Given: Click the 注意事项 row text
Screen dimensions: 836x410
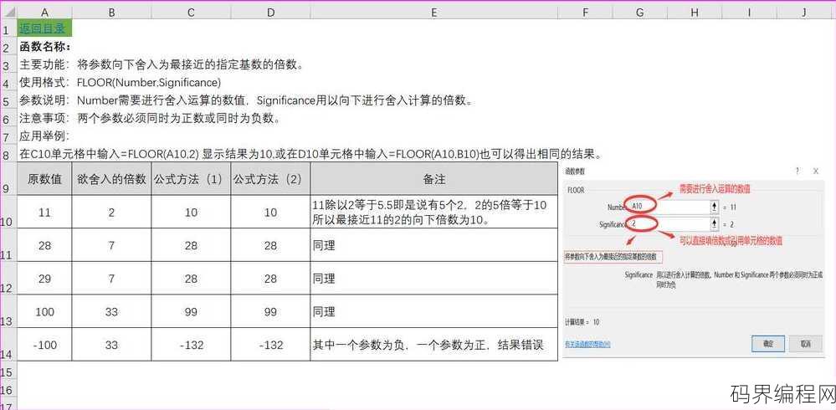Looking at the screenshot, I should (x=150, y=118).
